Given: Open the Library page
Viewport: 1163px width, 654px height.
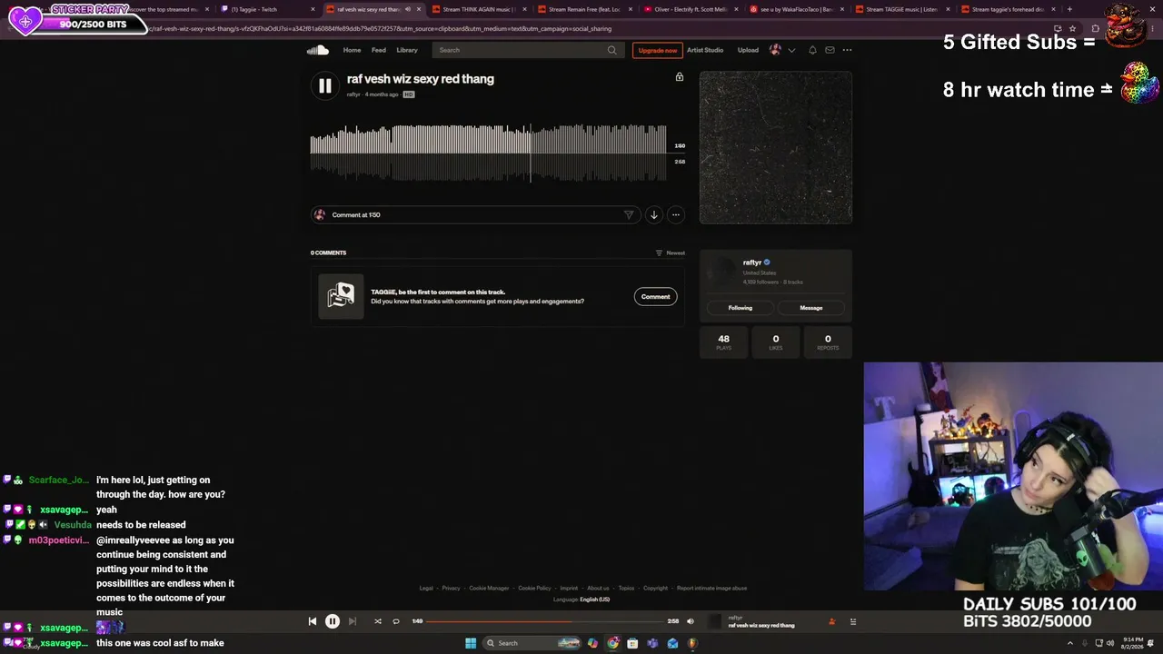Looking at the screenshot, I should 407,50.
